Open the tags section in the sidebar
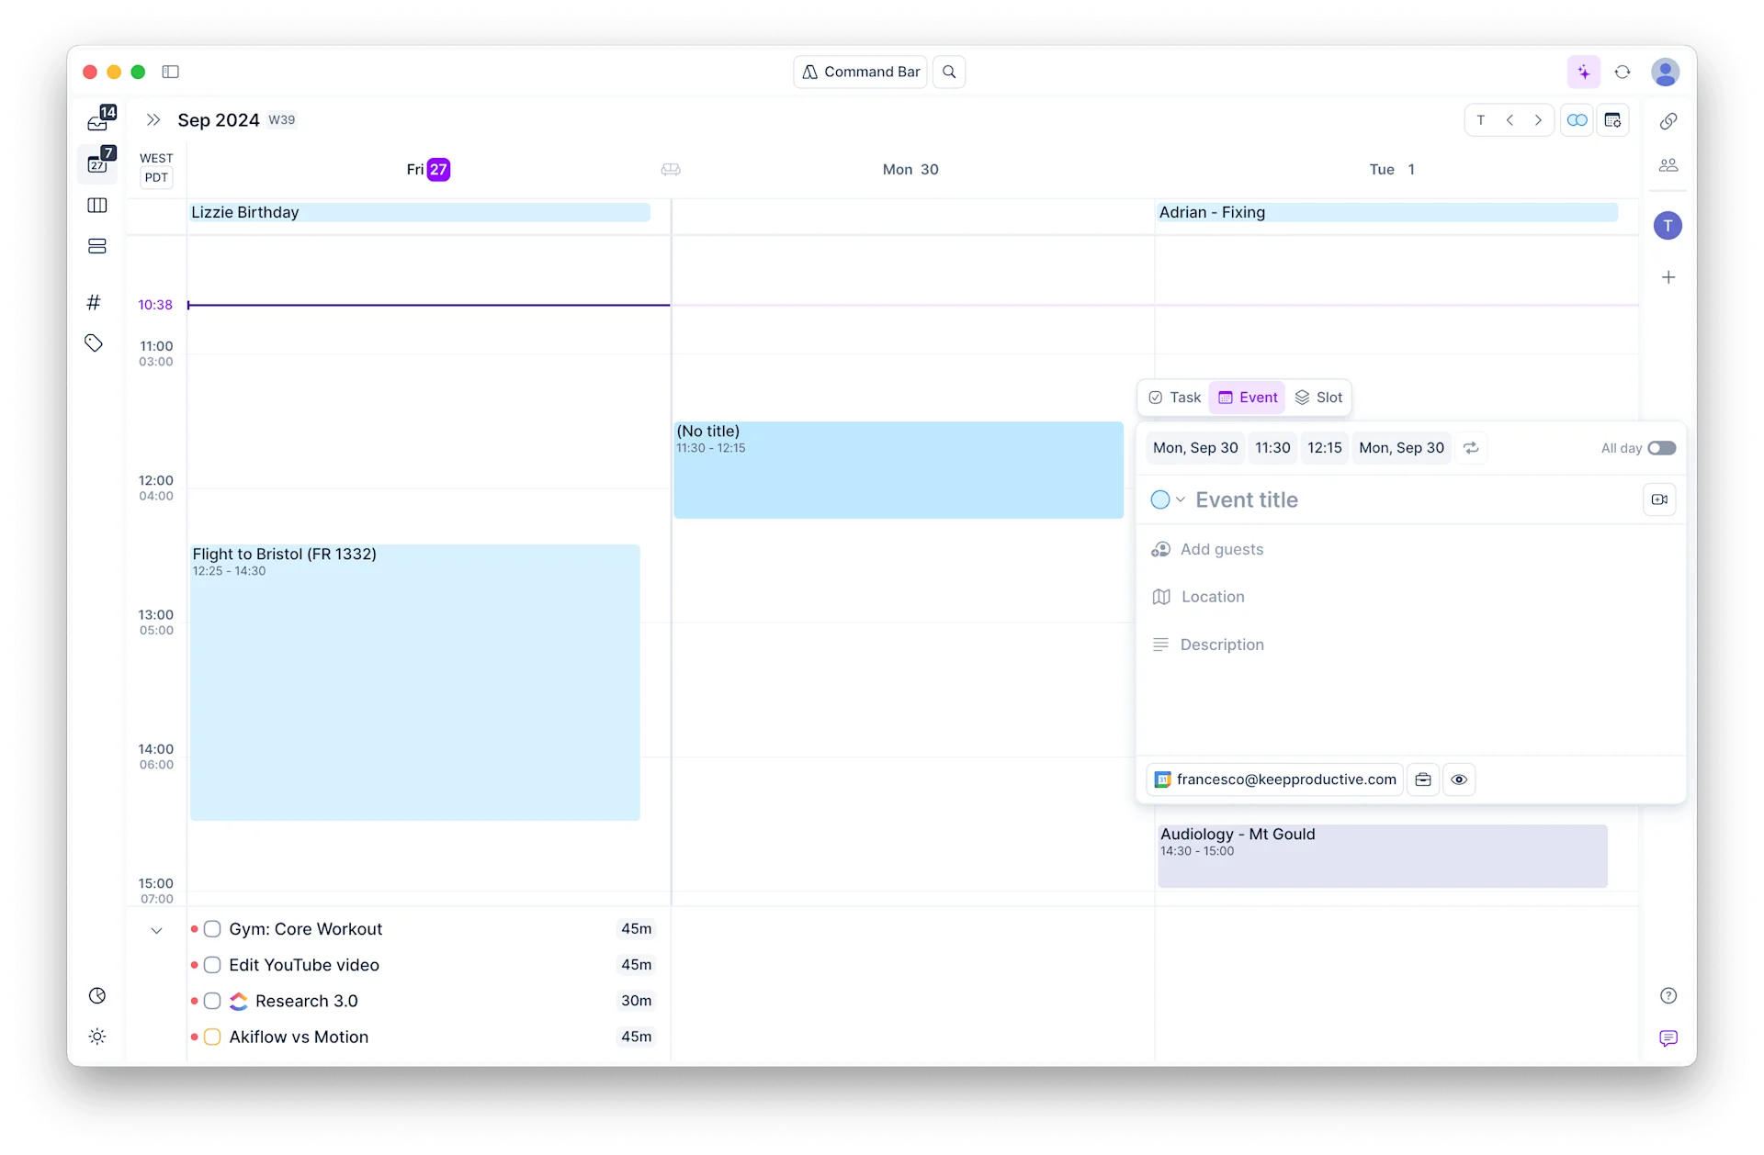 tap(94, 342)
